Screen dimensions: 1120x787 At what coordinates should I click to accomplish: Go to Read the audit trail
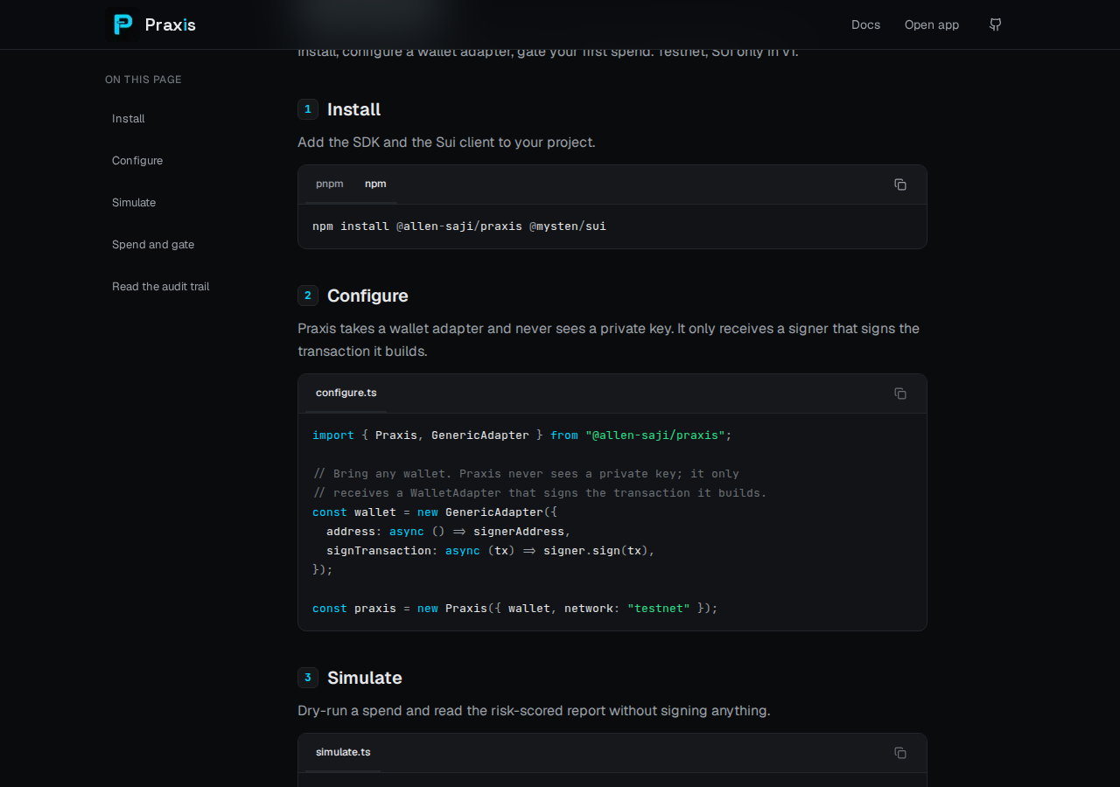161,287
